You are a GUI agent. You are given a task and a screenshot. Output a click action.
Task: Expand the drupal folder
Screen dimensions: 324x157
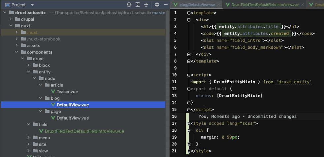pos(11,19)
